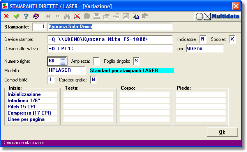247x152 pixels.
Task: Click the grey paste clipboard icon
Action: (x=145, y=16)
